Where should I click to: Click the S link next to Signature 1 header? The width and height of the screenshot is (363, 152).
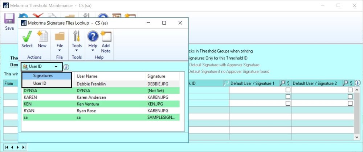289,83
